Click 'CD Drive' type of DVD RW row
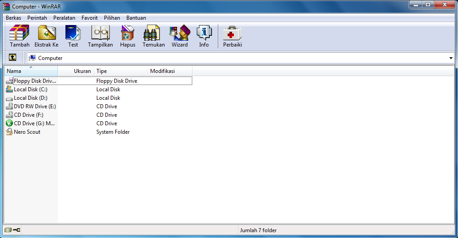 [107, 106]
